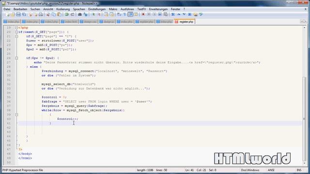
Task: Open a file using the folder icon
Action: click(x=13, y=14)
